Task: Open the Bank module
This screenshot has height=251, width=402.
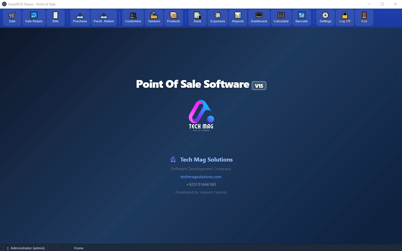Action: 197,17
